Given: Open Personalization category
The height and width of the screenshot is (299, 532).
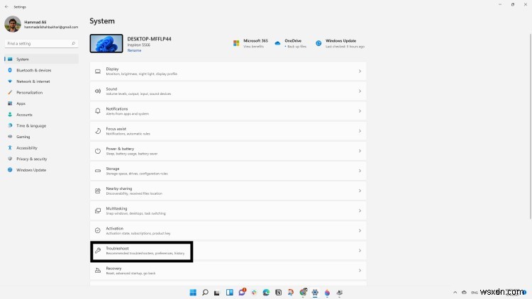Looking at the screenshot, I should coord(41,93).
